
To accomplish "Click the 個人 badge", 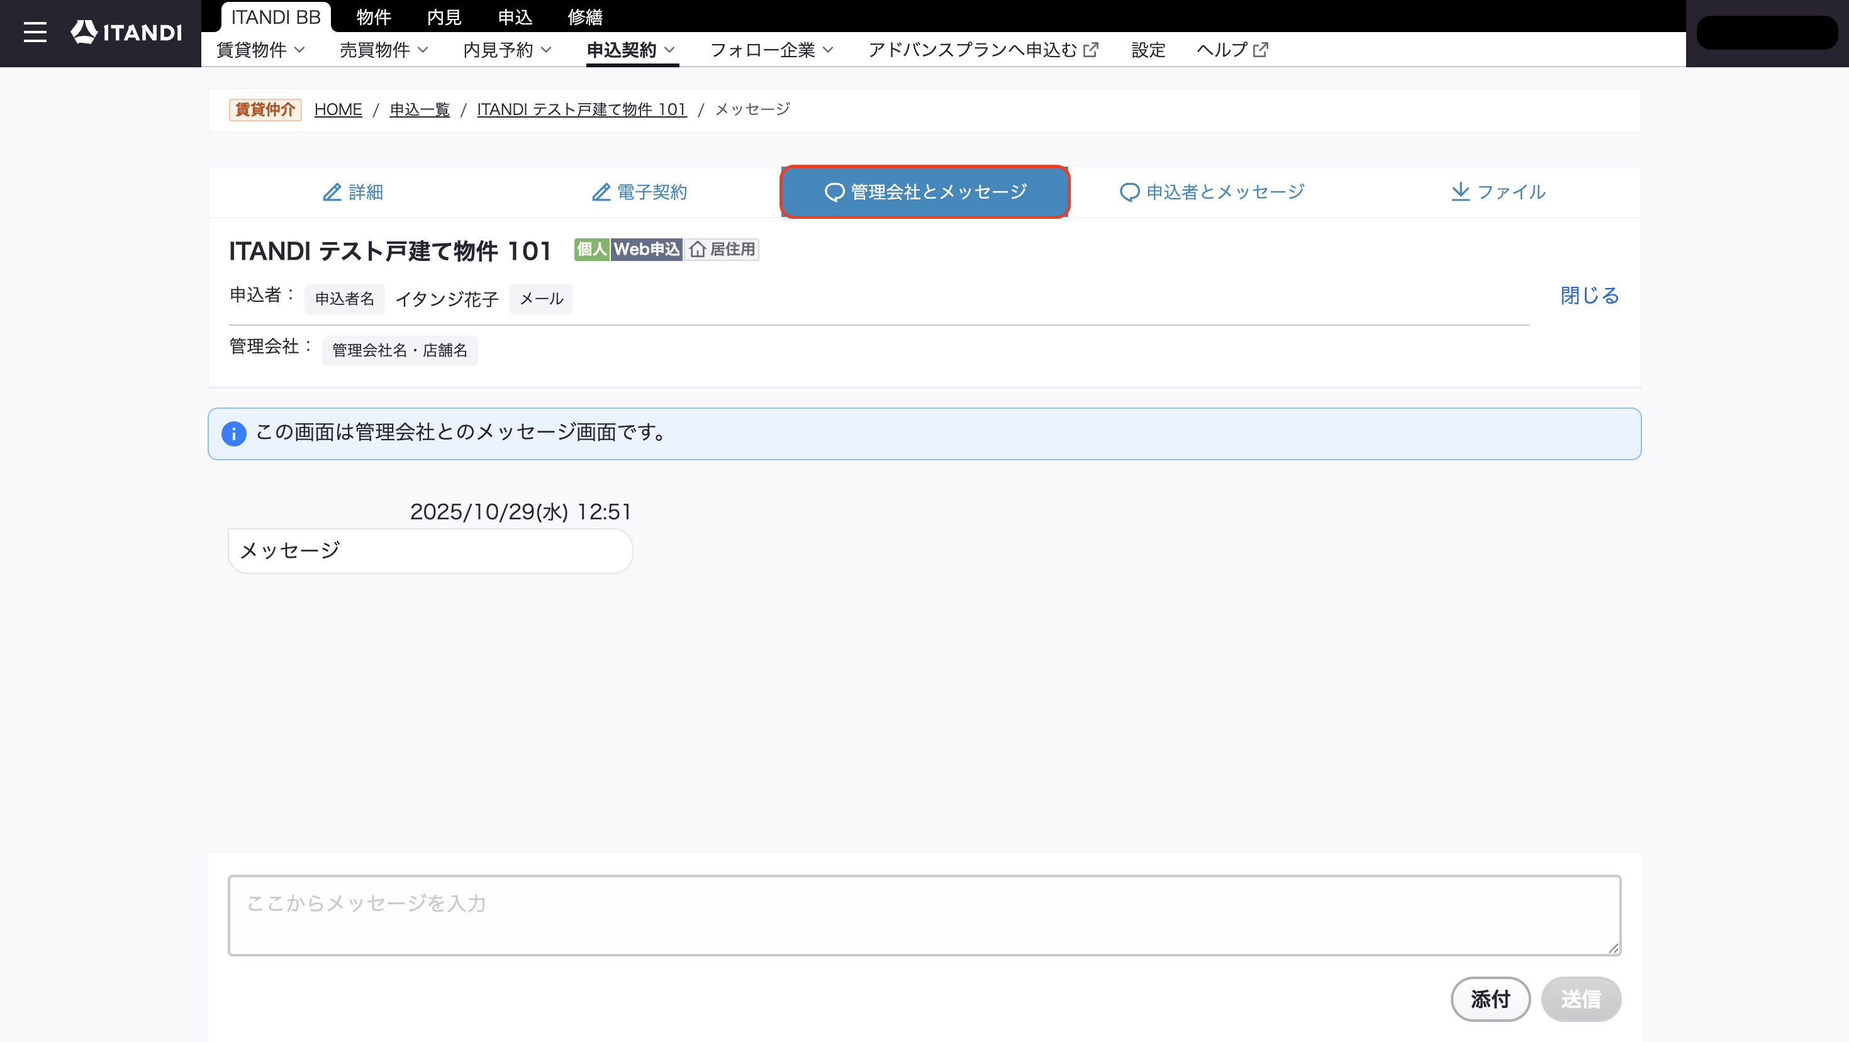I will click(591, 250).
